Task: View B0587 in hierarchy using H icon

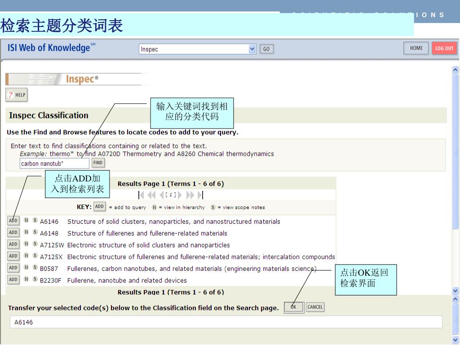Action: (27, 267)
